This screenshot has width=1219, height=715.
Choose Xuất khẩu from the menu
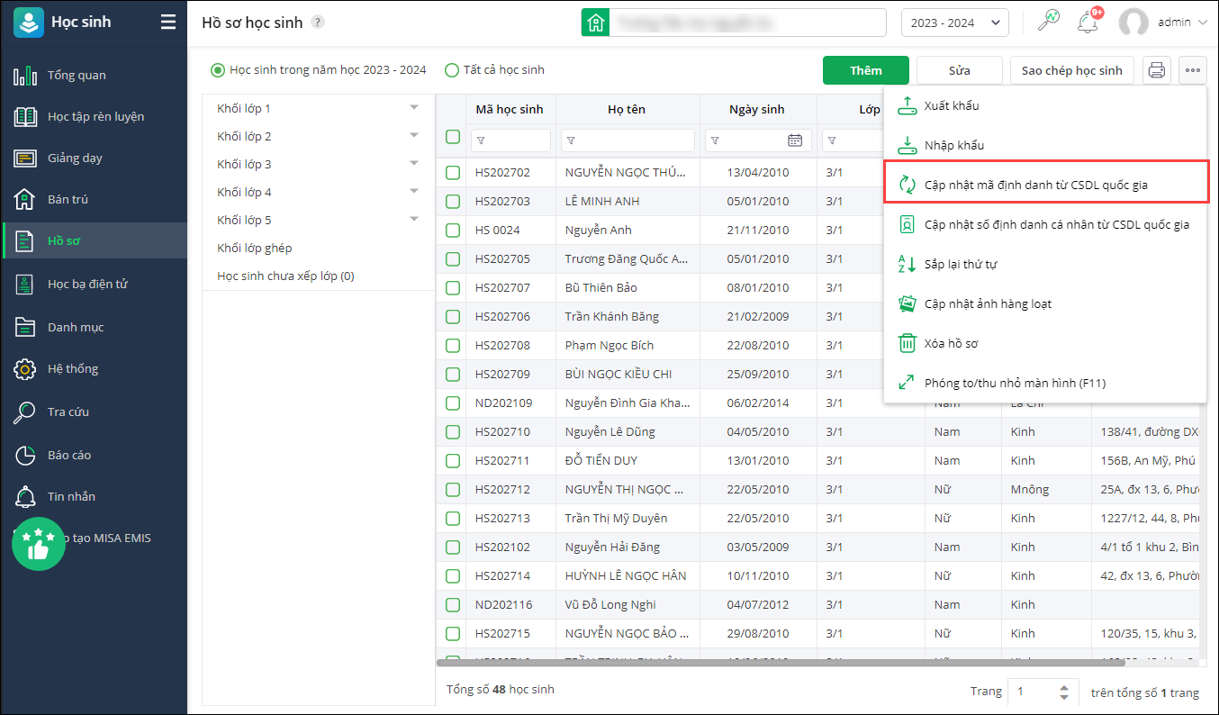click(x=1044, y=105)
